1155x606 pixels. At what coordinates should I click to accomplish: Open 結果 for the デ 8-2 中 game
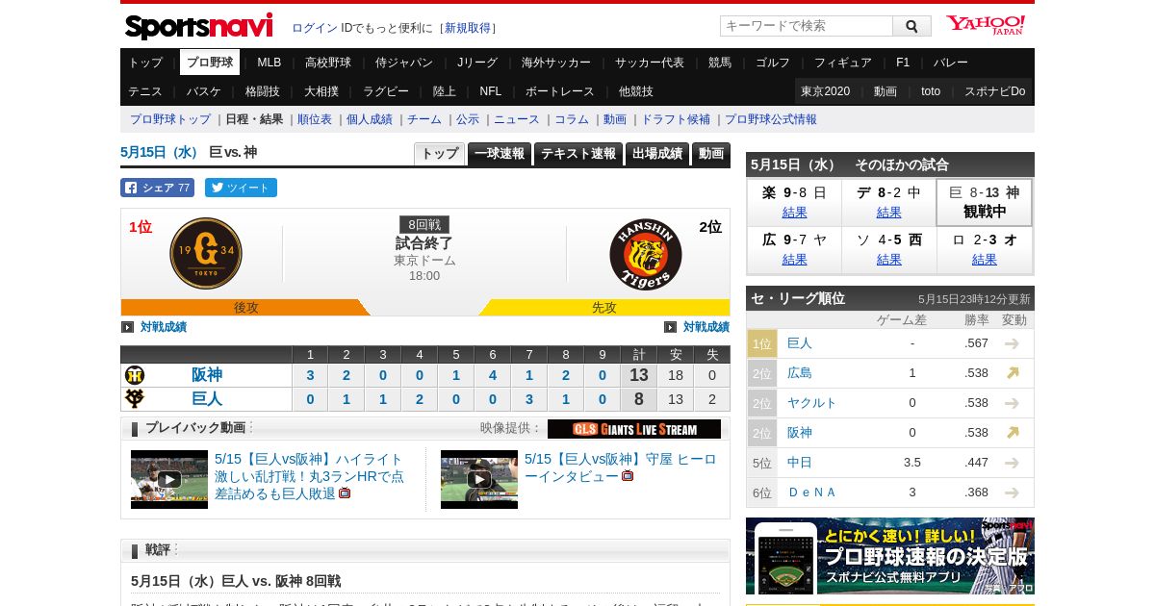[889, 213]
